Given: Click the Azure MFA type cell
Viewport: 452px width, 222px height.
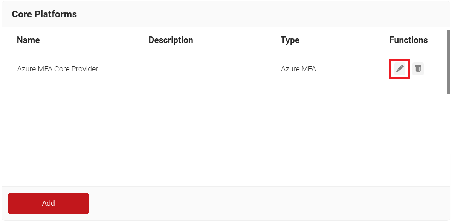Looking at the screenshot, I should pos(298,69).
